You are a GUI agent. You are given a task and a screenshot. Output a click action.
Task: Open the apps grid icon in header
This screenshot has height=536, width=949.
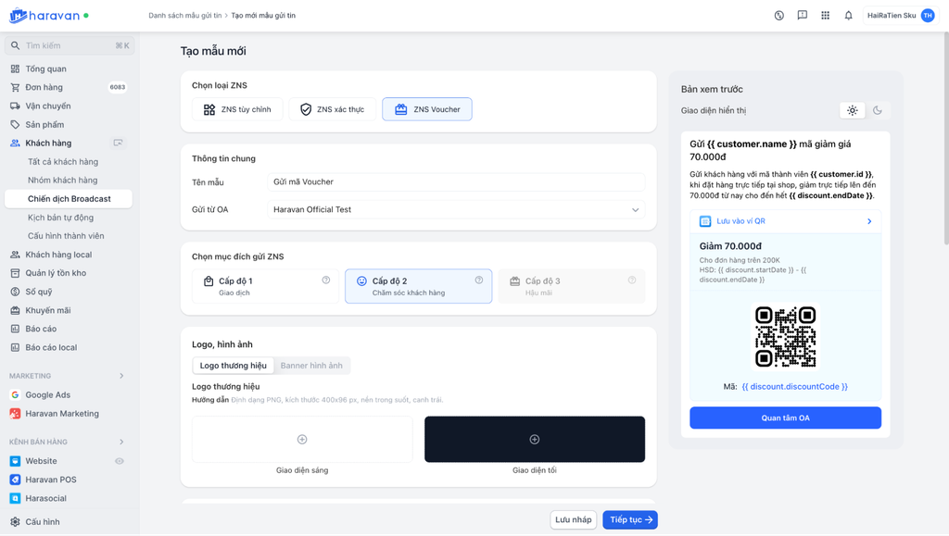[825, 16]
